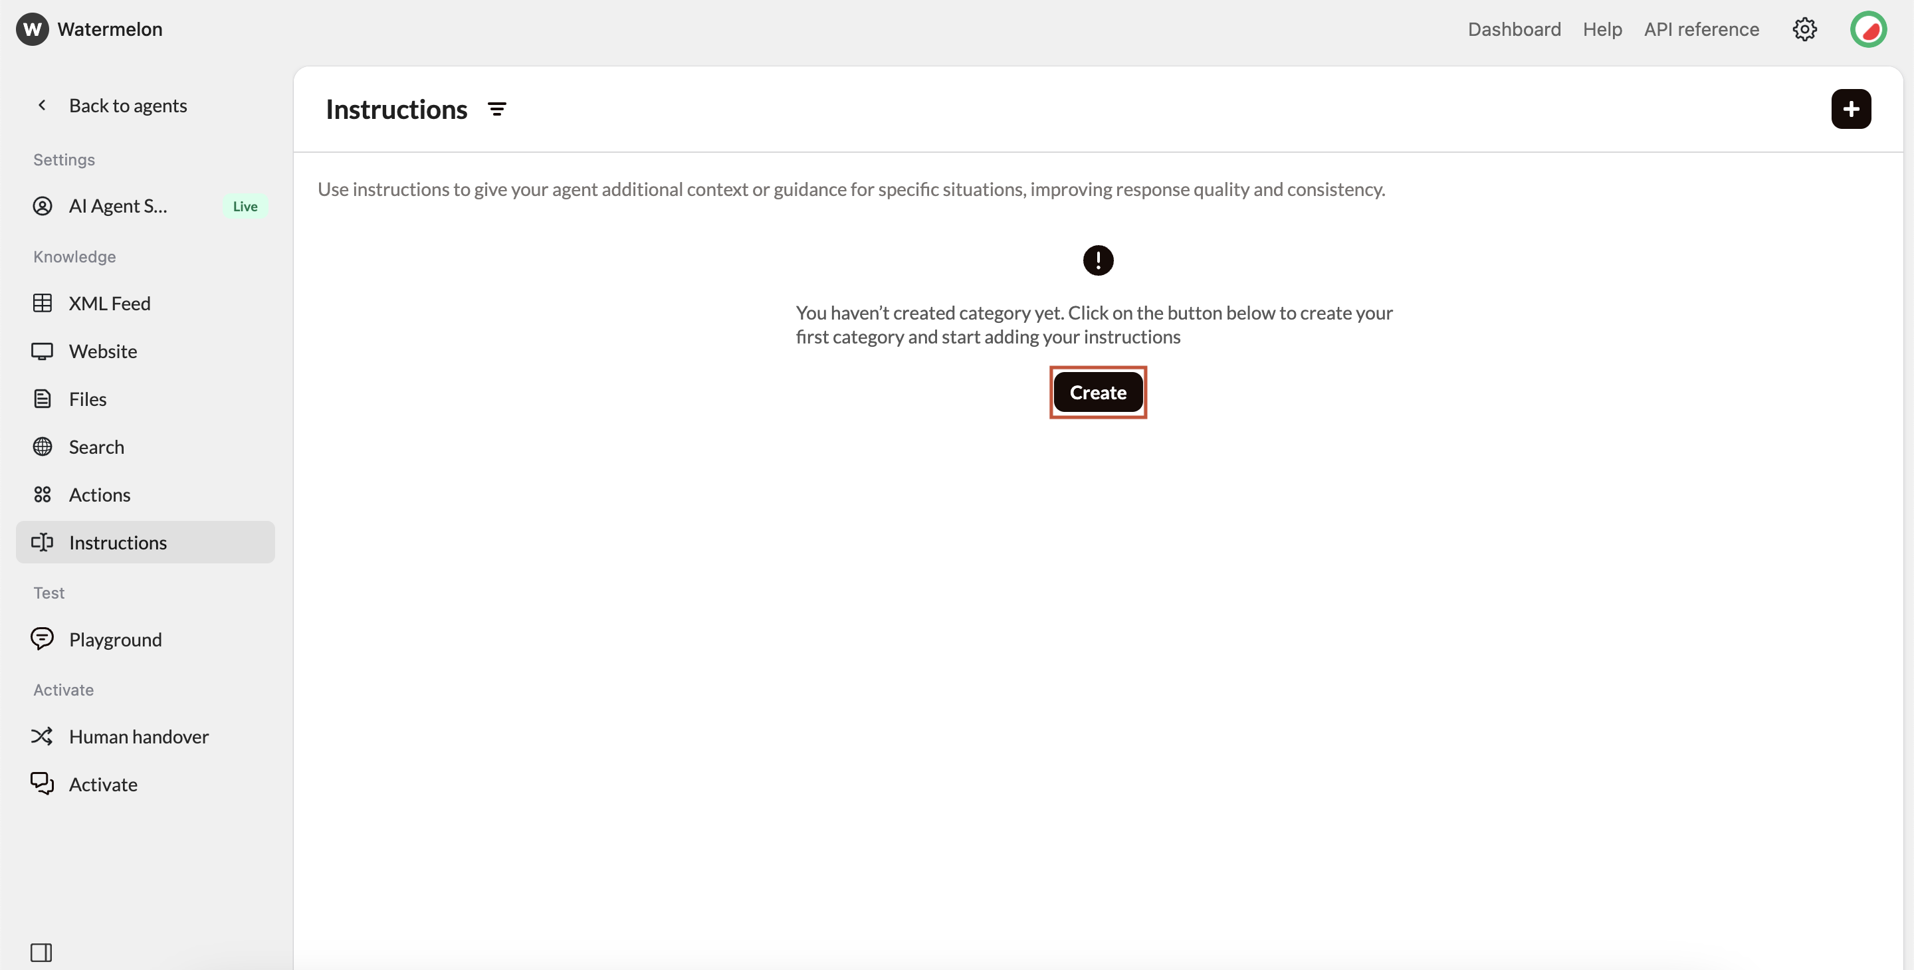Add a new instruction with the plus button
The width and height of the screenshot is (1914, 970).
point(1851,108)
